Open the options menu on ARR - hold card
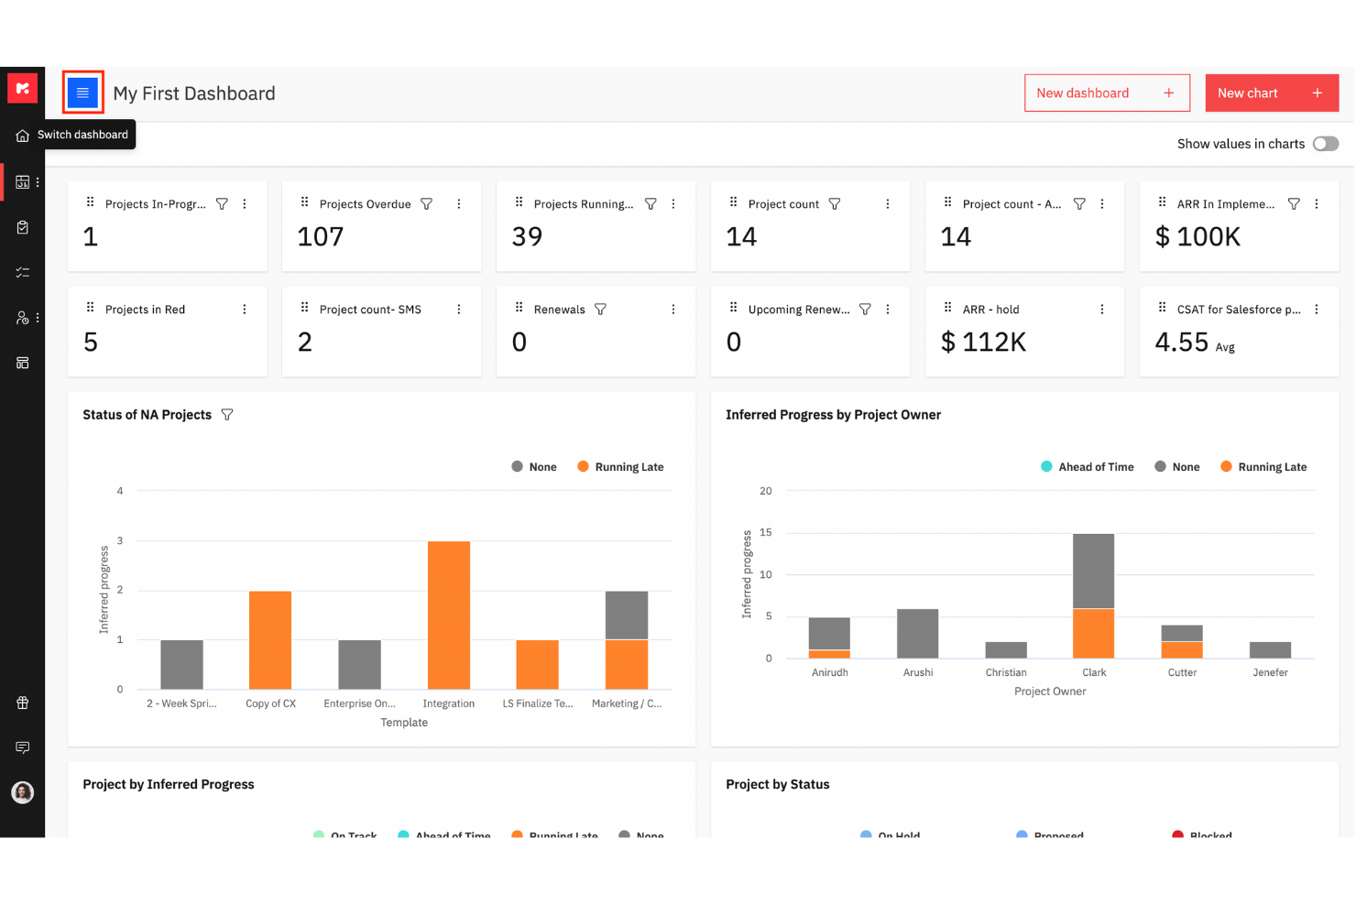This screenshot has height=904, width=1356. click(1102, 310)
